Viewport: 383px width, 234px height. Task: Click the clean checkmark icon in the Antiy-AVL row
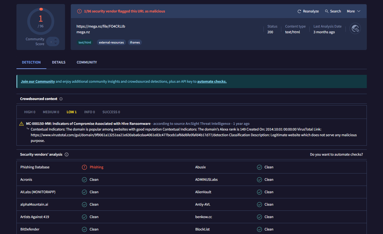point(259,205)
